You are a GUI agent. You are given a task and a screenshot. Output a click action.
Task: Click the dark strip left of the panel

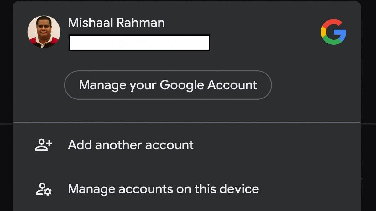(x=6, y=94)
